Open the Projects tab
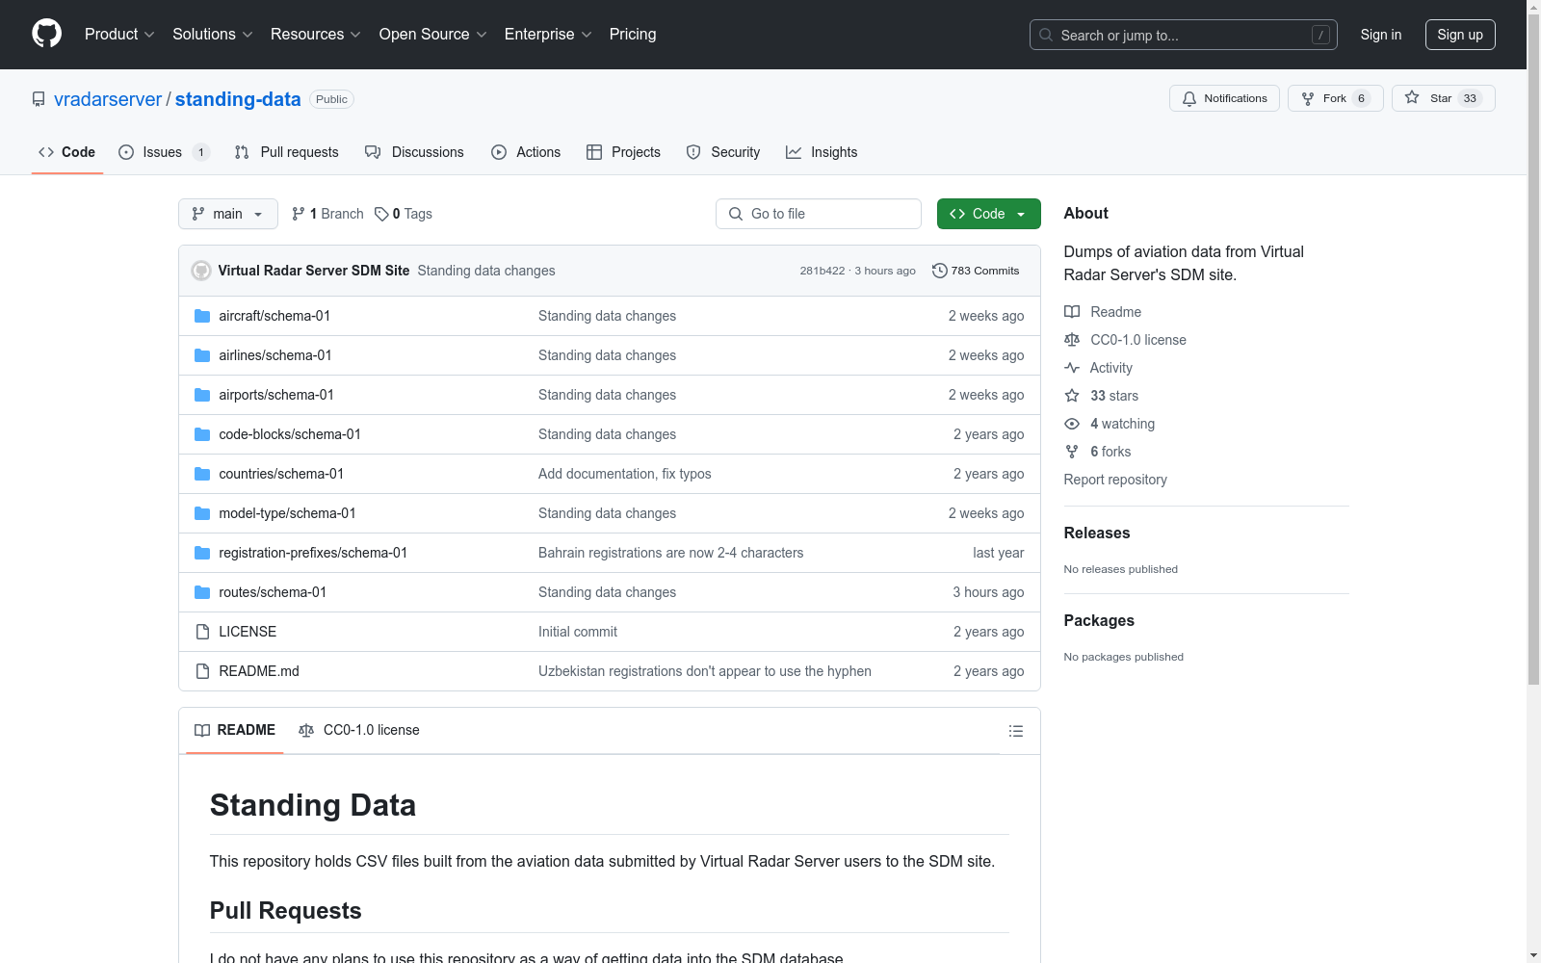This screenshot has height=963, width=1541. (623, 152)
